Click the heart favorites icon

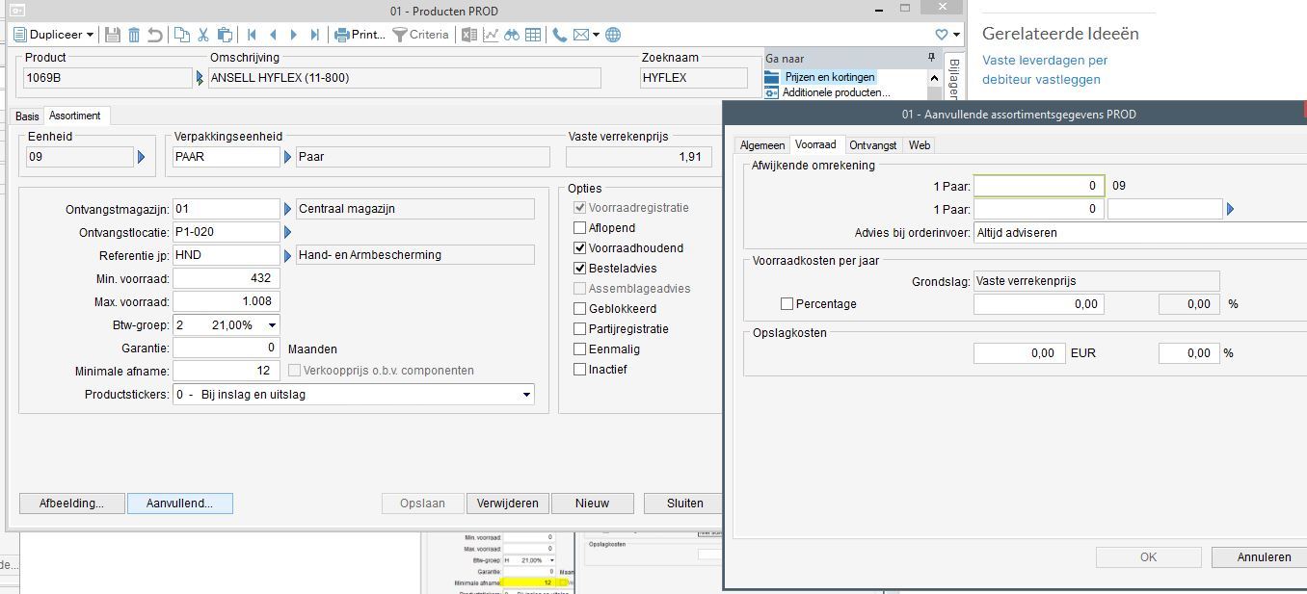coord(942,35)
